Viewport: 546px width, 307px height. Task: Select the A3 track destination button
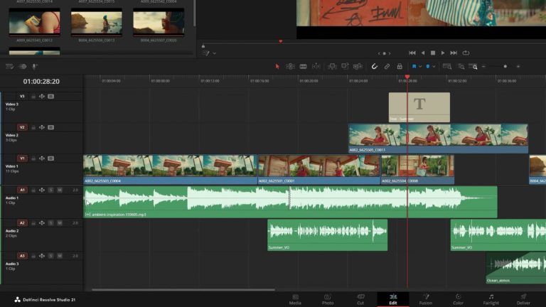22,256
